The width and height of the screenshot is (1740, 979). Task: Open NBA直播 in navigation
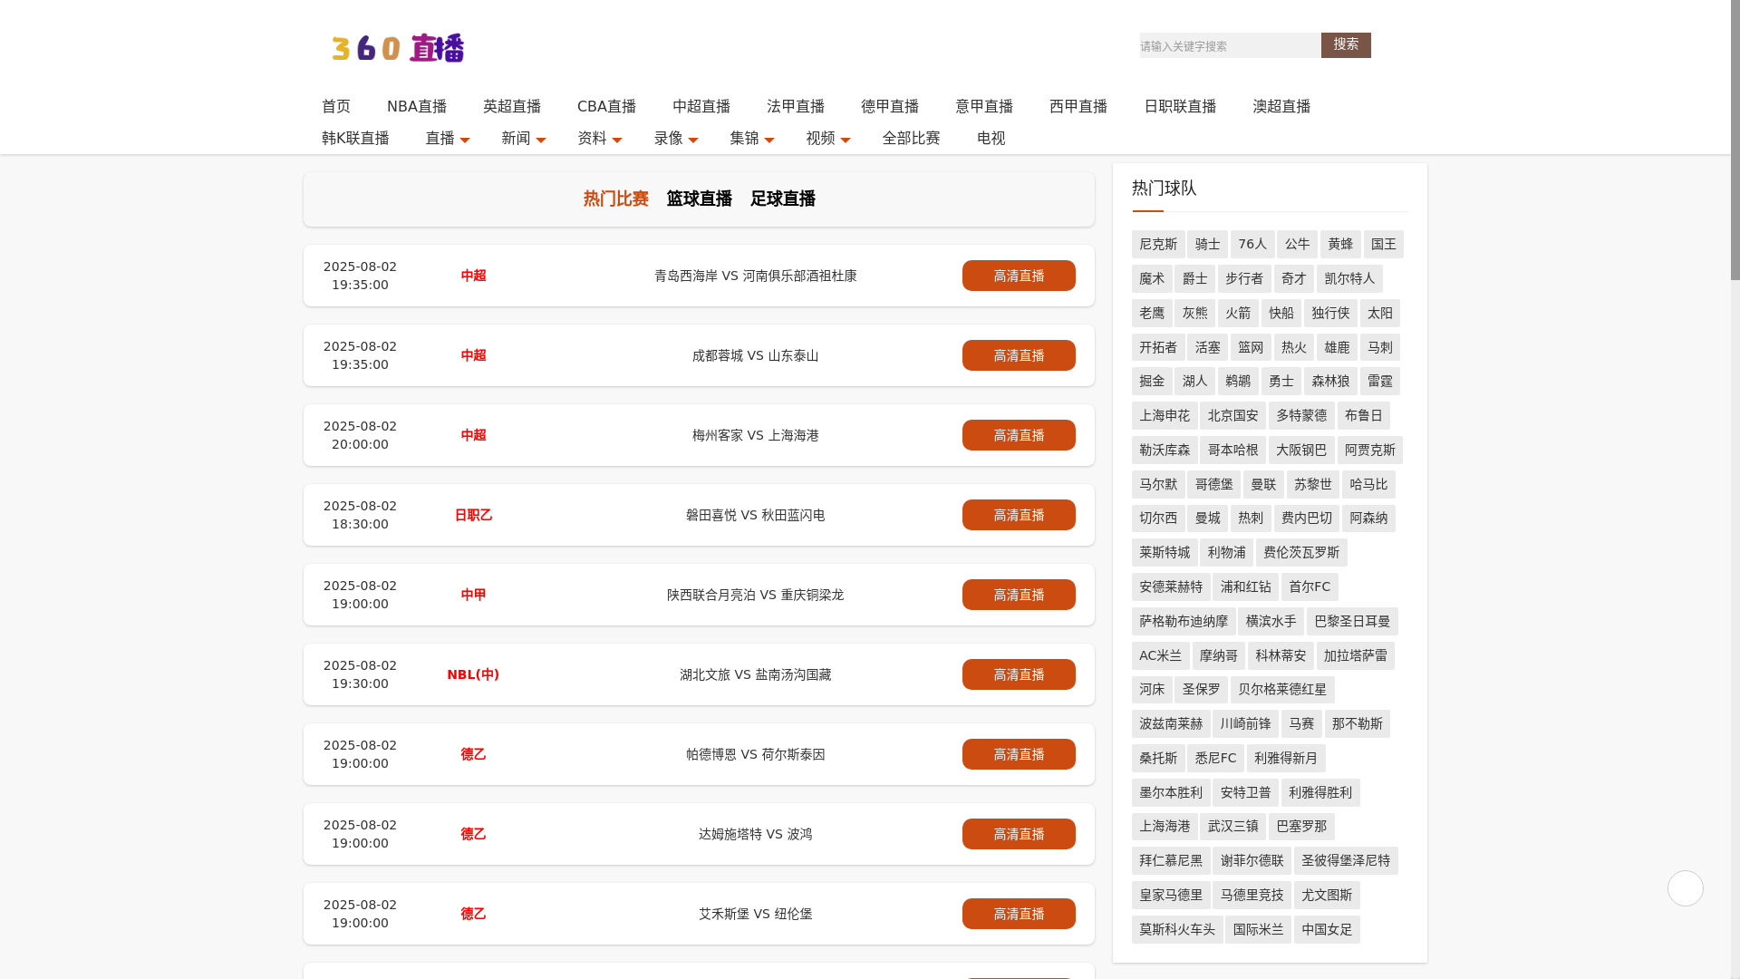(x=417, y=106)
